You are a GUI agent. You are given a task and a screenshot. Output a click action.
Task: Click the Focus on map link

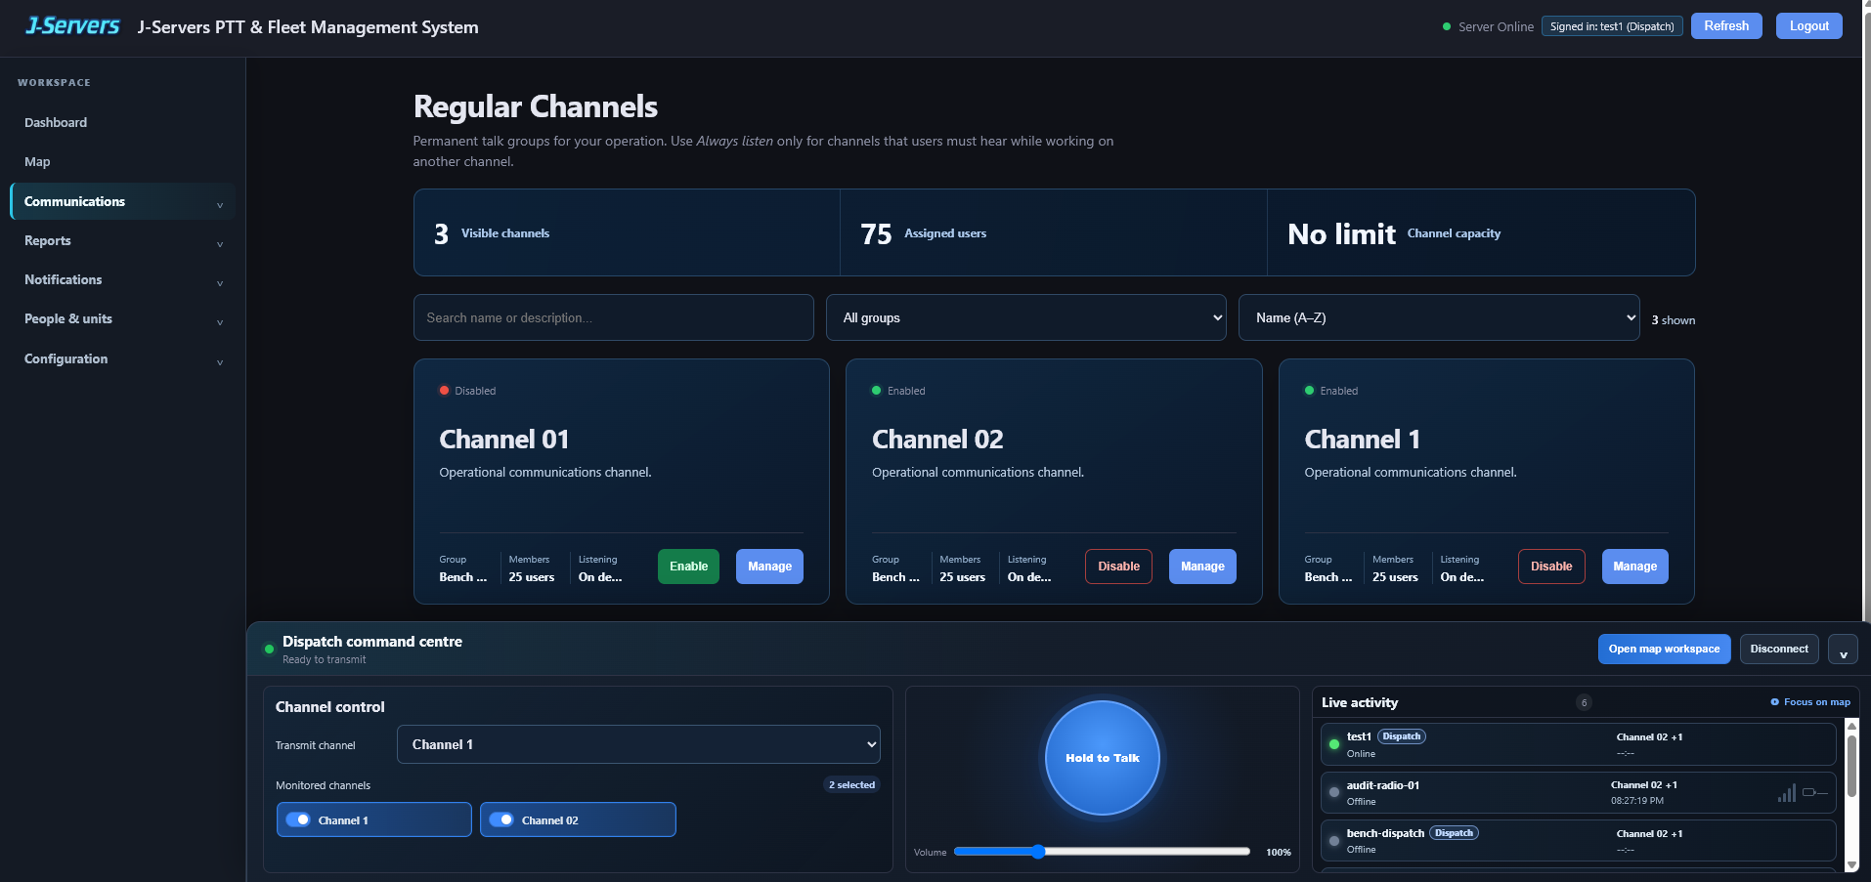tap(1810, 702)
